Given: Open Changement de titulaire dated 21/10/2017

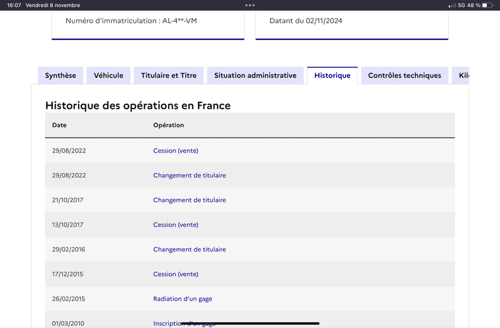Looking at the screenshot, I should tap(189, 200).
